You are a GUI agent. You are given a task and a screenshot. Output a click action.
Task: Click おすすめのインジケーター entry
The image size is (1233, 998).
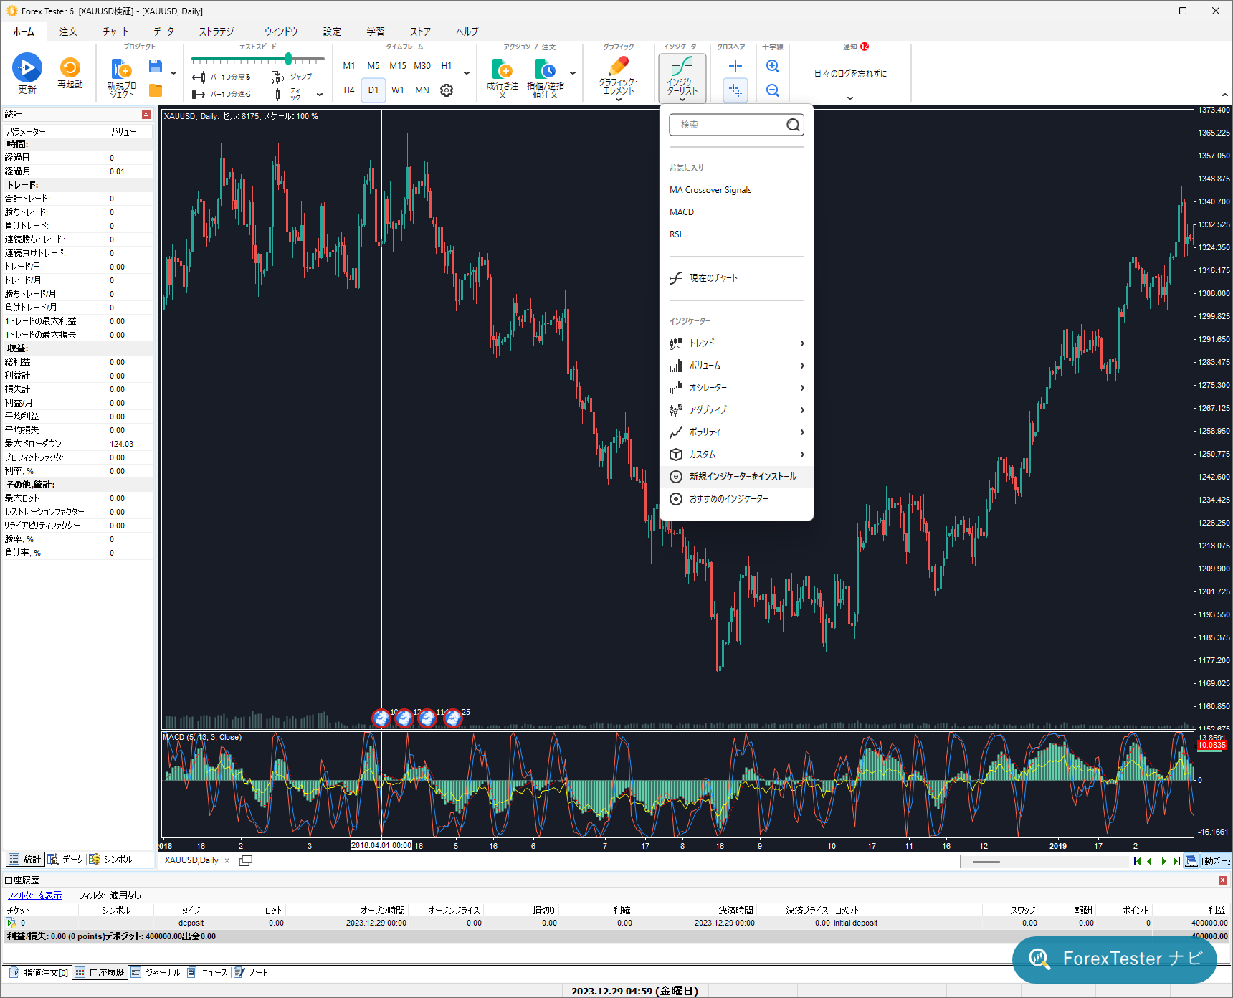coord(736,499)
